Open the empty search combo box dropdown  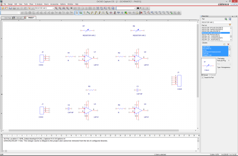[x=135, y=8]
